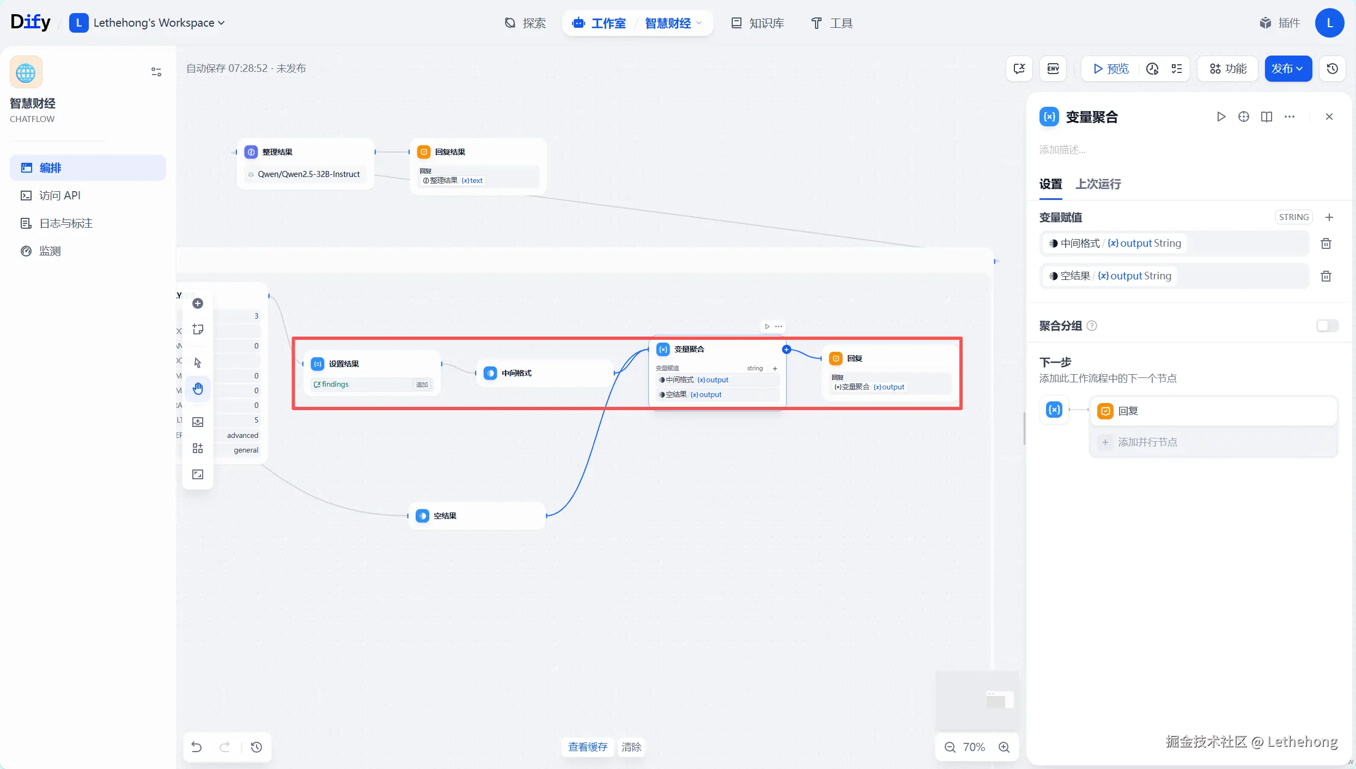The image size is (1356, 769).
Task: Click the organize nodes layout icon
Action: (x=198, y=448)
